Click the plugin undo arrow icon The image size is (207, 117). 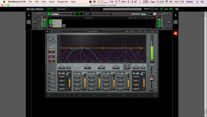(51, 32)
